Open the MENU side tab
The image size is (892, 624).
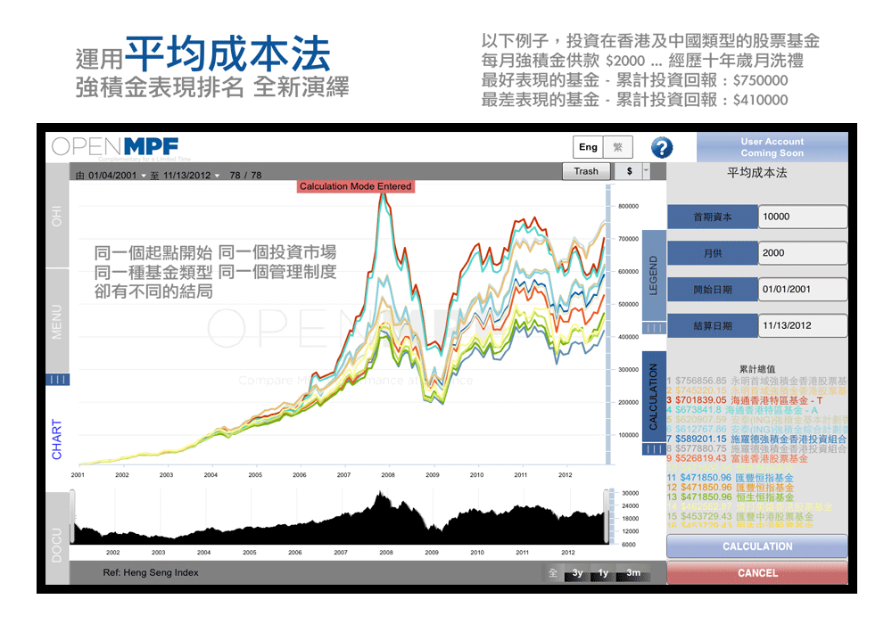pos(57,321)
